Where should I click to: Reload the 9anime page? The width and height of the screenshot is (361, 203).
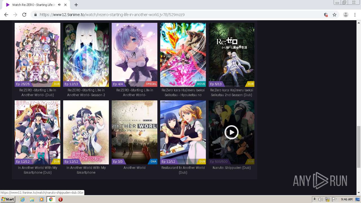[24, 15]
